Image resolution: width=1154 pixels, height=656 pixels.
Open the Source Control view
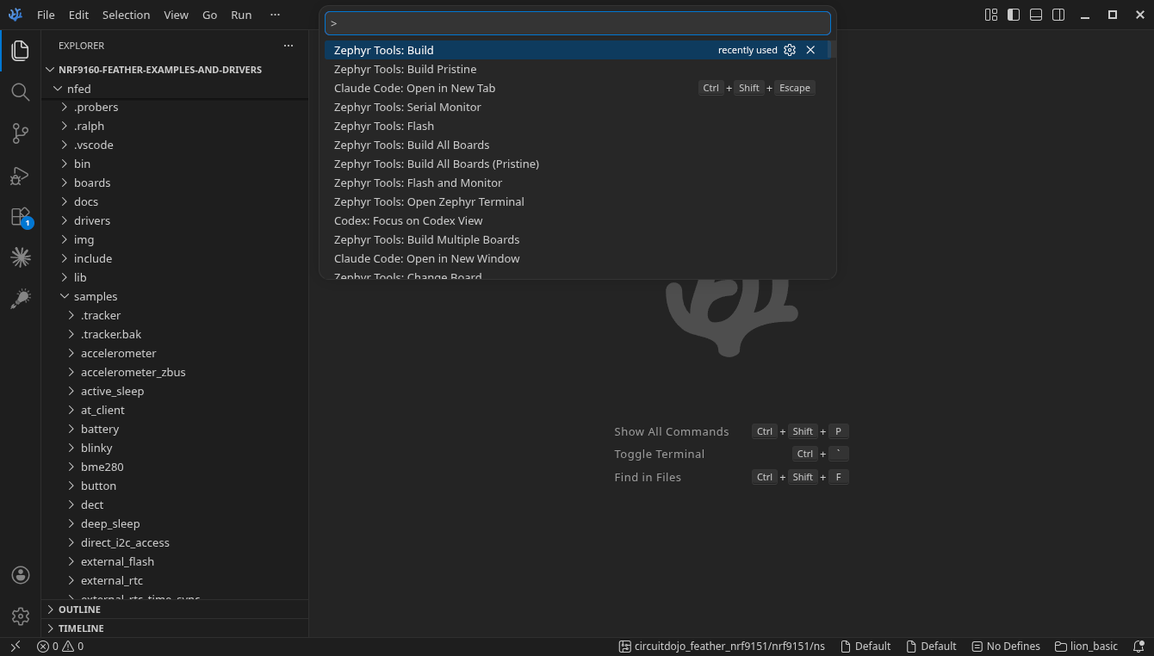pos(20,133)
